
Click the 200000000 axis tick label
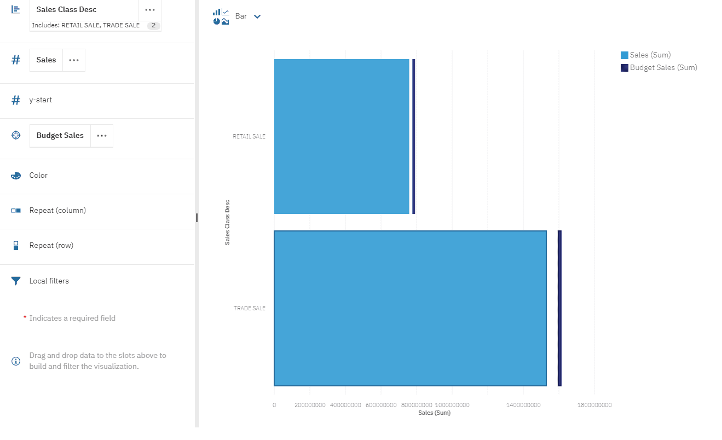coord(310,406)
